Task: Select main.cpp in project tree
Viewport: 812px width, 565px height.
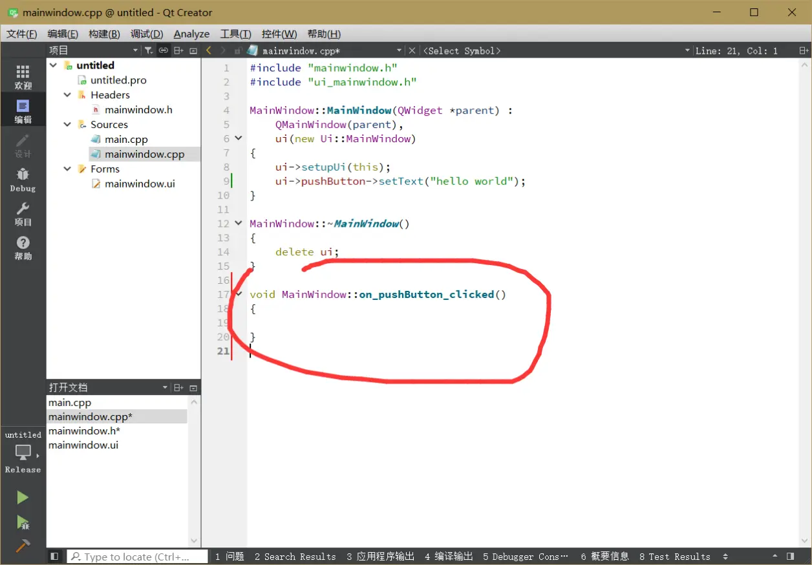Action: coord(126,140)
